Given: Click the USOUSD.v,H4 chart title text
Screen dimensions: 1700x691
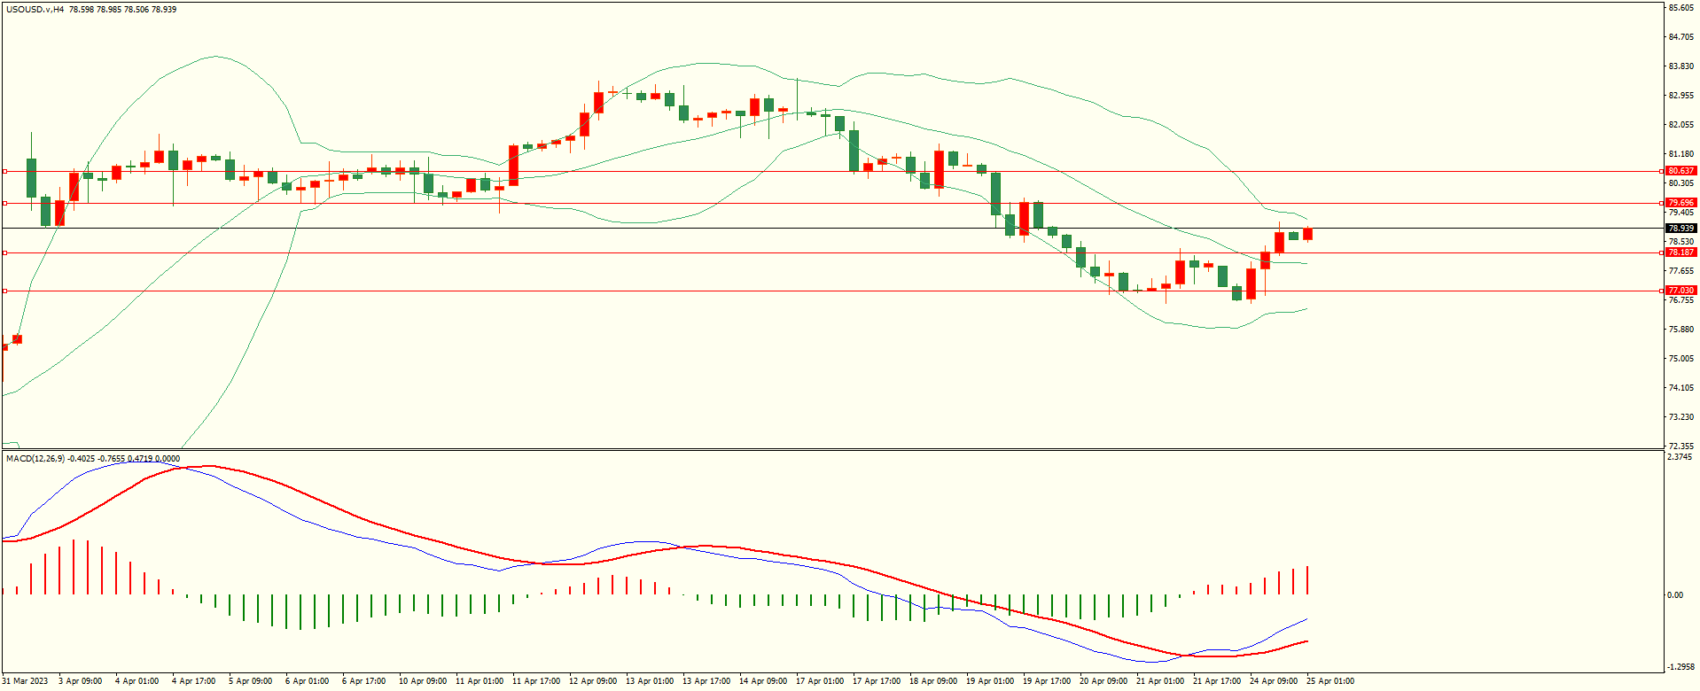Looking at the screenshot, I should (x=35, y=10).
